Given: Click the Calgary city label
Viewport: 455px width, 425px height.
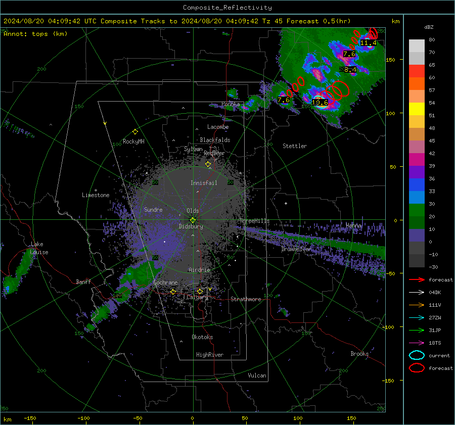Looking at the screenshot, I should coord(197,297).
